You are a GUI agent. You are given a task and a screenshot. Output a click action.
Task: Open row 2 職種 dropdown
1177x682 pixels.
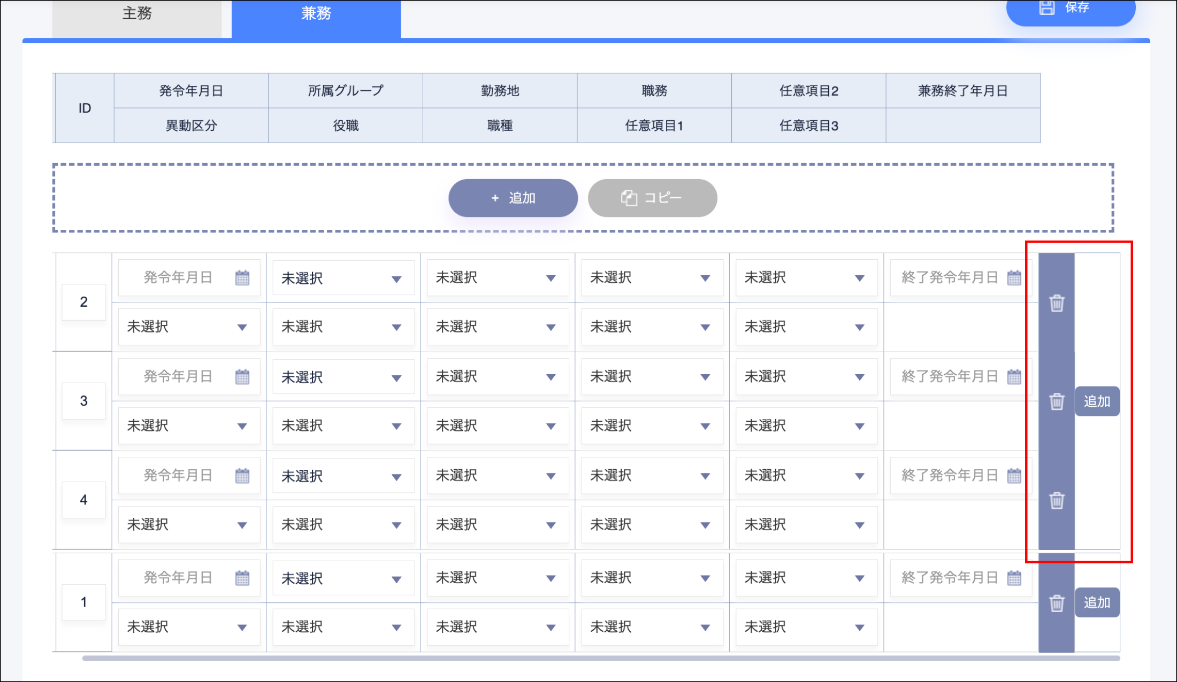point(497,327)
